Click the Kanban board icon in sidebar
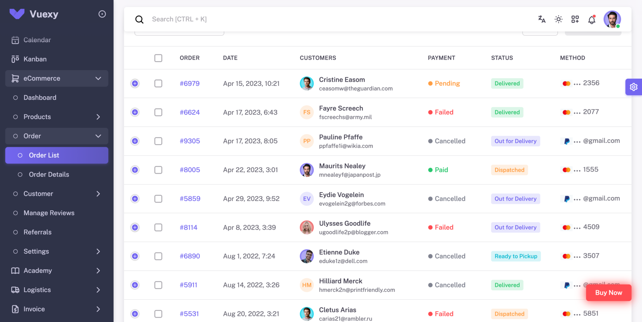The height and width of the screenshot is (322, 642). click(15, 59)
